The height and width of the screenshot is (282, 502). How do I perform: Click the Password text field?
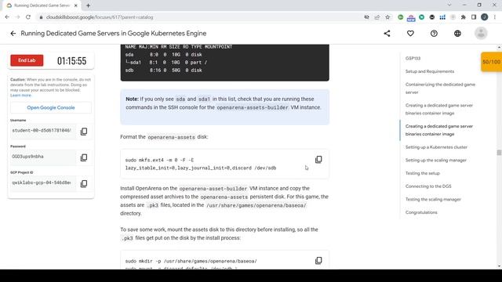coord(43,157)
